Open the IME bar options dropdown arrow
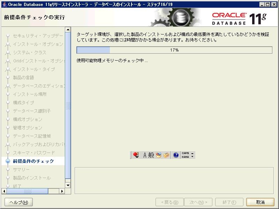The width and height of the screenshot is (279, 209). click(192, 157)
